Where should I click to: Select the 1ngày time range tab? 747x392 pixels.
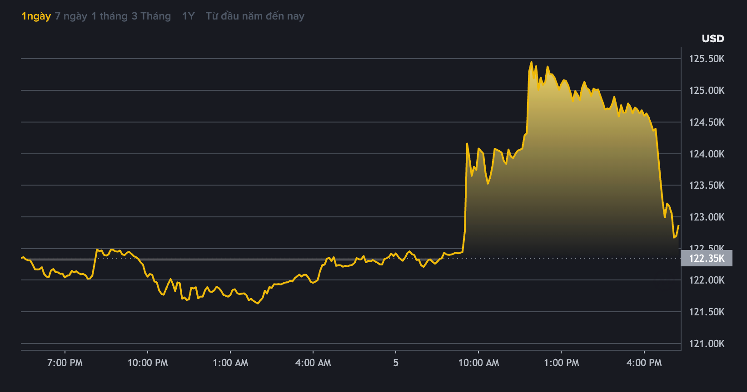point(36,16)
